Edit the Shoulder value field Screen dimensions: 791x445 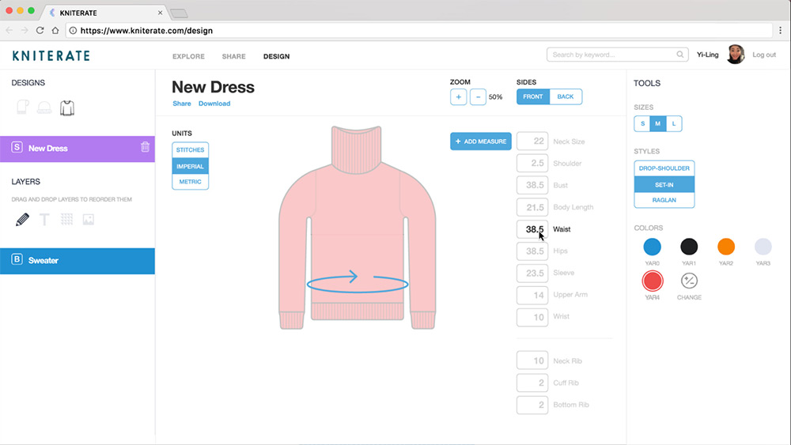tap(532, 164)
